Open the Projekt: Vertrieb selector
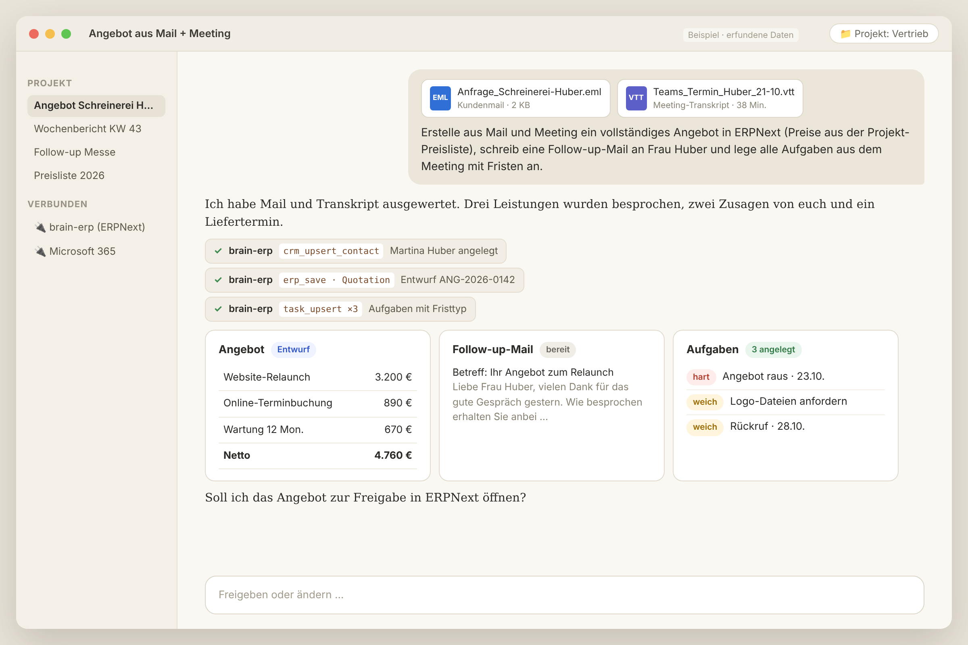Screen dimensions: 968x645 click(884, 34)
